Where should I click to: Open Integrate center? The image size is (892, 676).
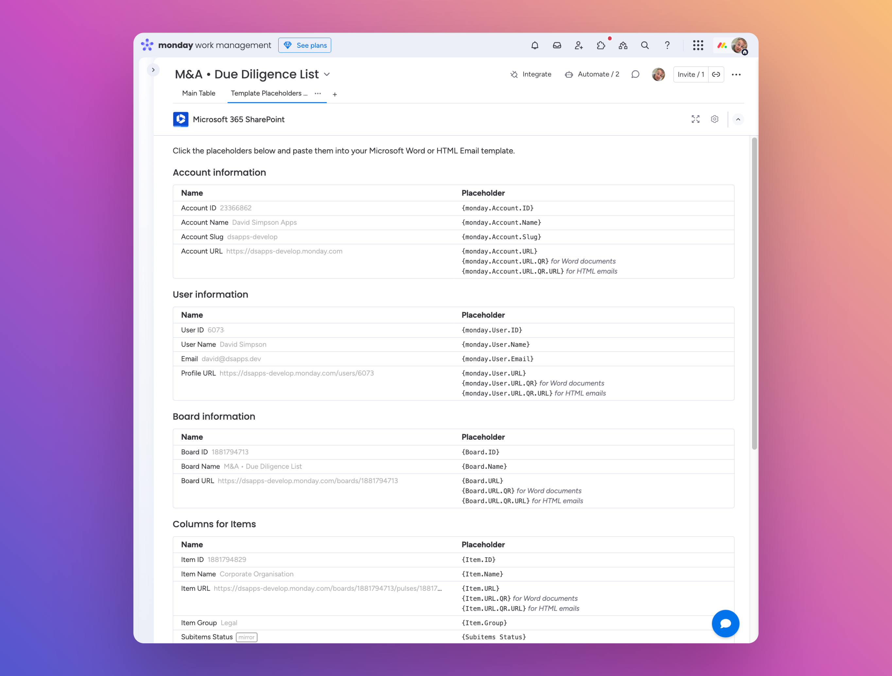click(530, 74)
